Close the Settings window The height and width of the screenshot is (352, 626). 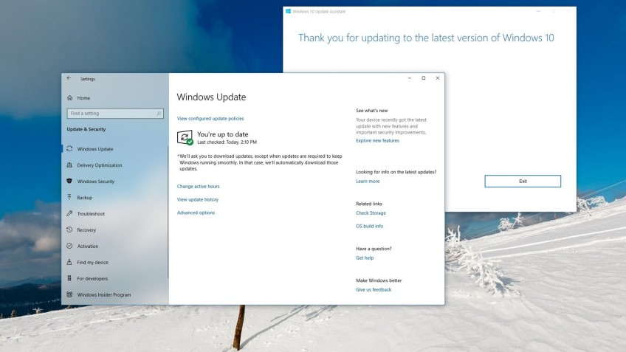click(x=438, y=77)
